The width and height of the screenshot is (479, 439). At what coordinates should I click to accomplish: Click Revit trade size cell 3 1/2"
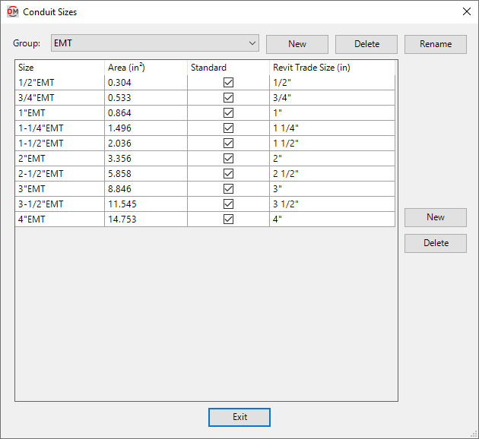332,204
